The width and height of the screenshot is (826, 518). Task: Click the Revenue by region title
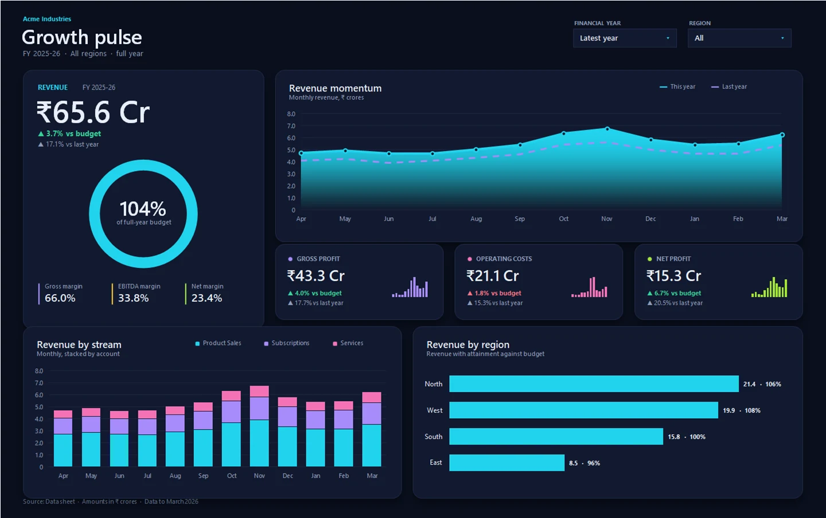click(x=468, y=344)
